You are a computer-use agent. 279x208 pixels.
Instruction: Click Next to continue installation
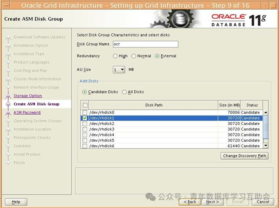click(x=212, y=202)
